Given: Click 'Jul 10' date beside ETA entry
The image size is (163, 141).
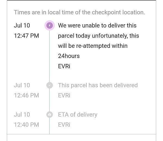Looking at the screenshot, I should [22, 115].
